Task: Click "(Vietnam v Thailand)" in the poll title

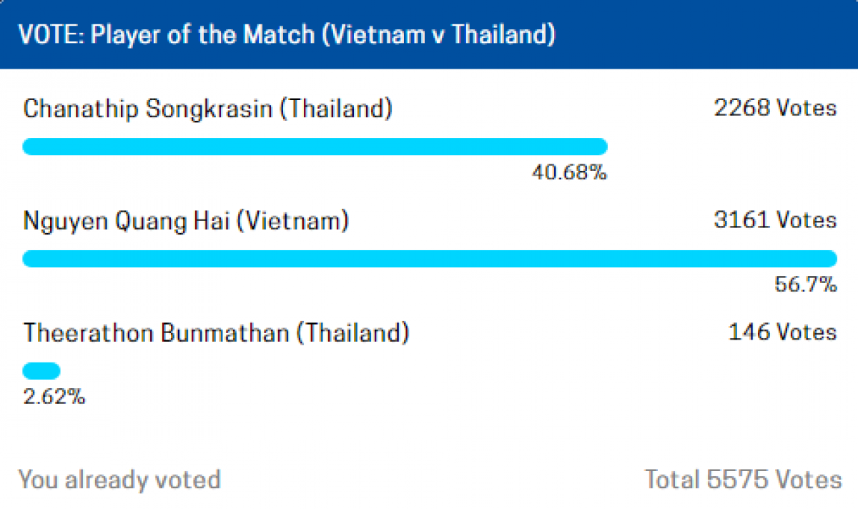Action: pyautogui.click(x=438, y=35)
